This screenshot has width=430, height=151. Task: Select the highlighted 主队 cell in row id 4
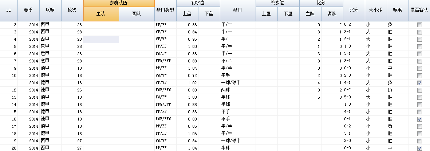101,40
